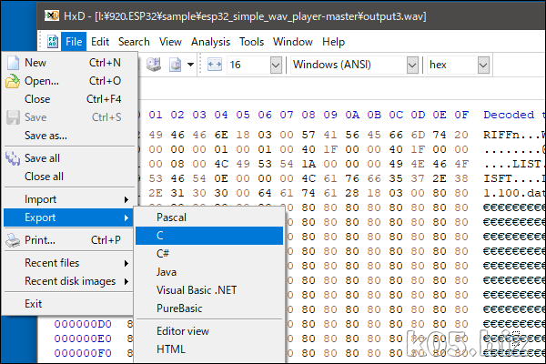Click decoded text ISFT
This screenshot has width=546, height=364.
click(498, 178)
